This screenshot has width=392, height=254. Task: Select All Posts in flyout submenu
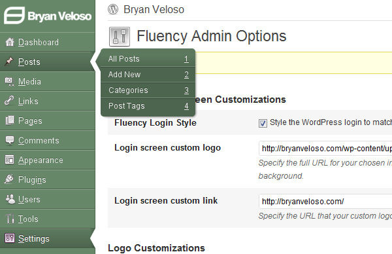click(148, 59)
